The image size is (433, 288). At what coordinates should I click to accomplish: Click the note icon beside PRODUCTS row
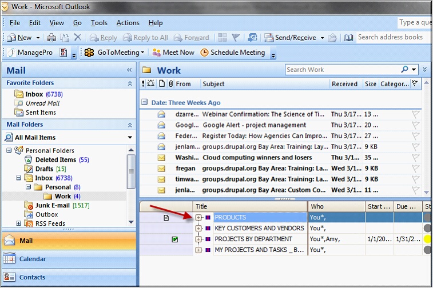coord(166,218)
